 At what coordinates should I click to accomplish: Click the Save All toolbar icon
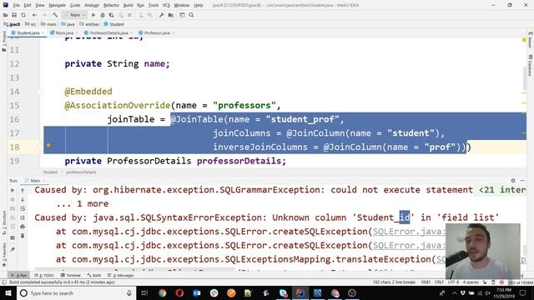pos(14,15)
